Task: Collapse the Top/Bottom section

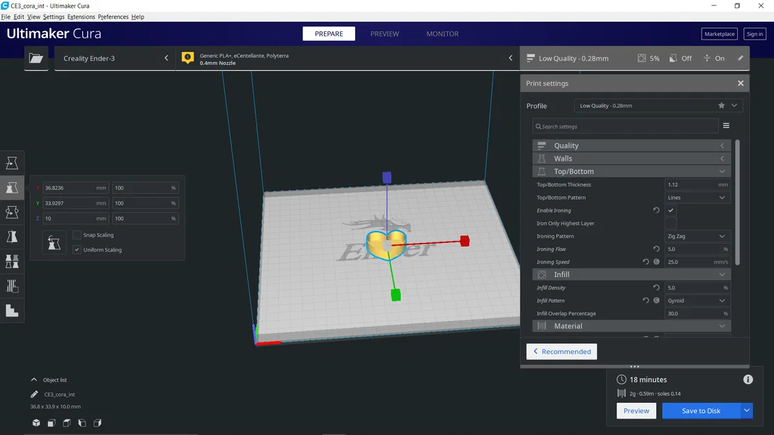Action: pyautogui.click(x=631, y=171)
